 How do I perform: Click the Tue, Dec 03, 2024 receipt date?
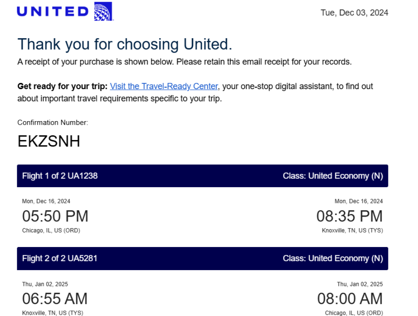pyautogui.click(x=354, y=13)
